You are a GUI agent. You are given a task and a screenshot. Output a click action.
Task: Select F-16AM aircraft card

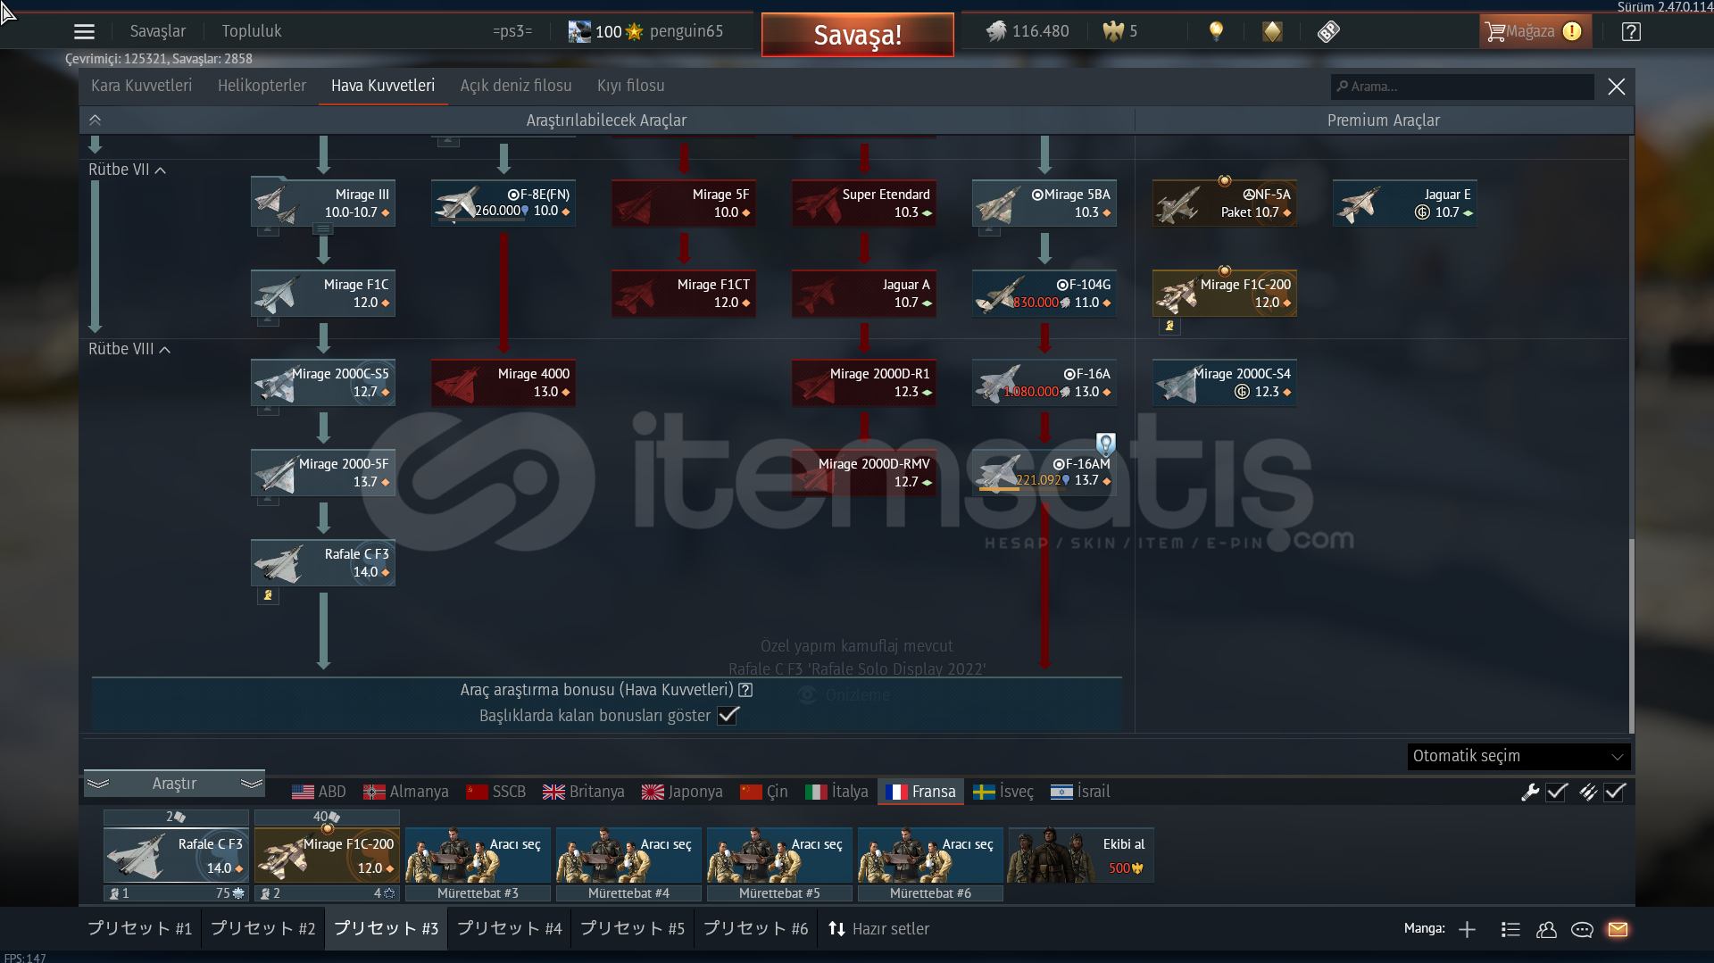[x=1044, y=473]
